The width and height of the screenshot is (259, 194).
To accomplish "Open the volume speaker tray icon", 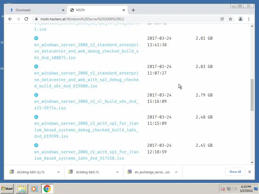I will click(x=235, y=189).
